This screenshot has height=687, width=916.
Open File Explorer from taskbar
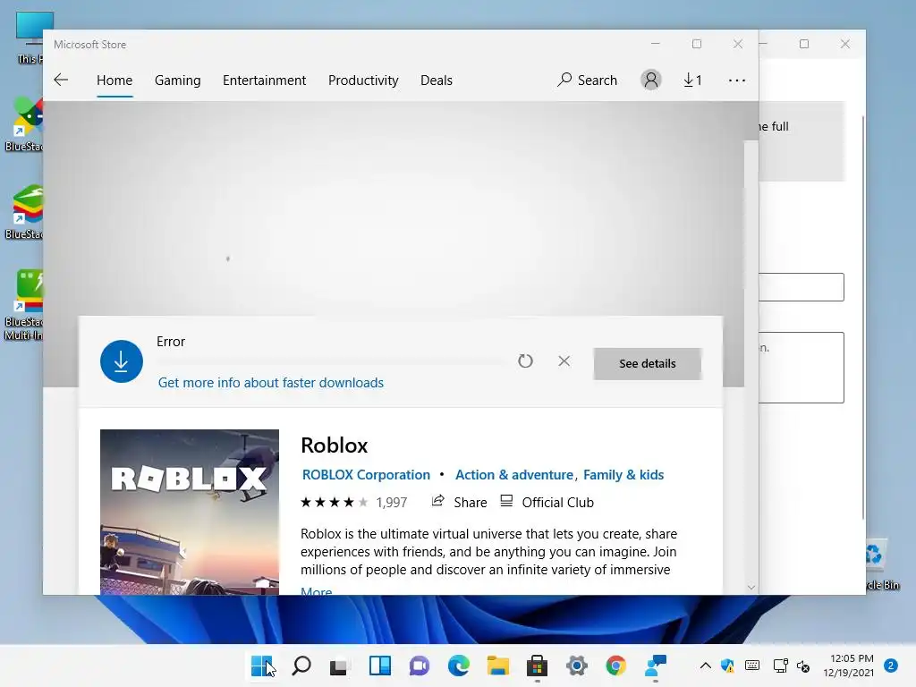point(497,666)
